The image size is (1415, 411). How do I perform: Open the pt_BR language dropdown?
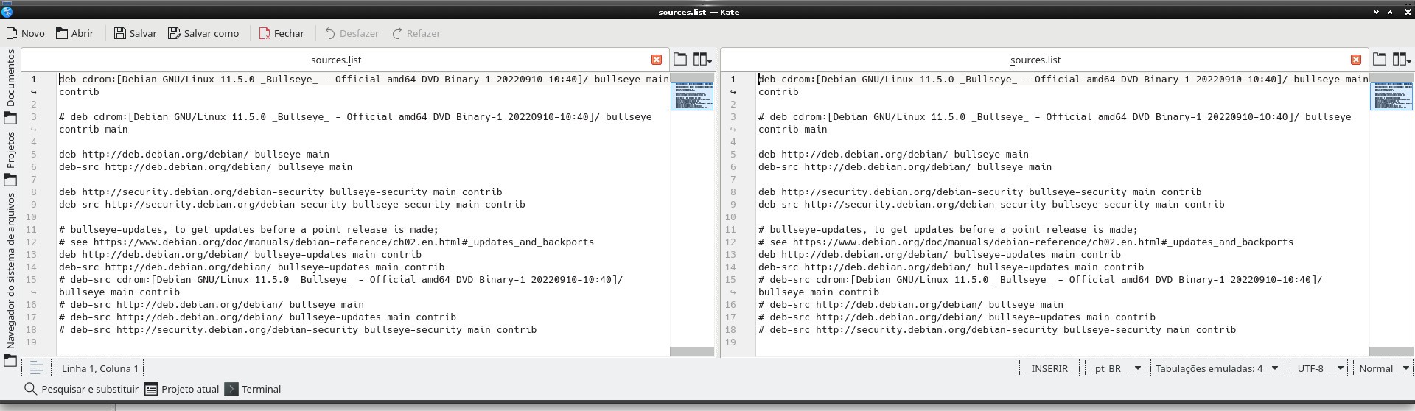pos(1114,368)
